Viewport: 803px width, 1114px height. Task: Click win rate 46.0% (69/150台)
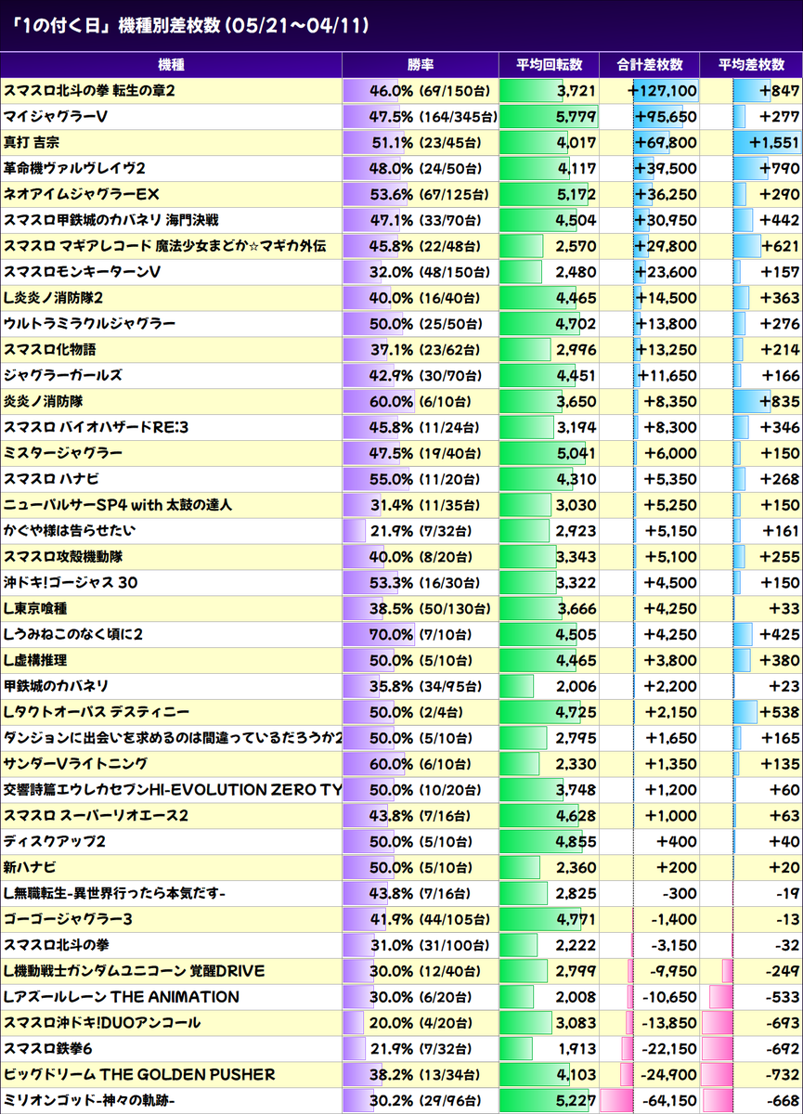428,91
